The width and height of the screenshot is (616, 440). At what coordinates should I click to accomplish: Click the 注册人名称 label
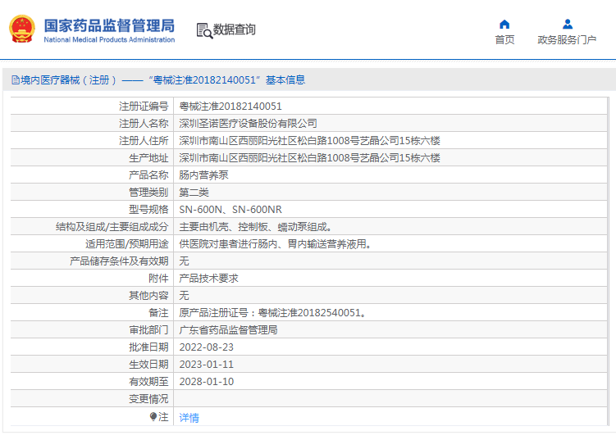(144, 124)
